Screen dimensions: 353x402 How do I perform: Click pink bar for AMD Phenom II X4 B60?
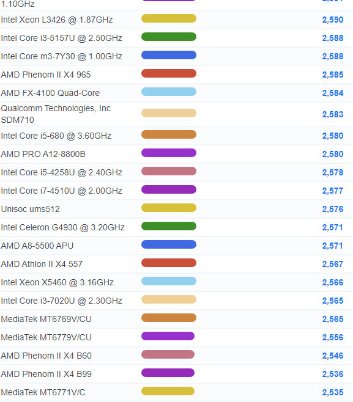(x=168, y=354)
